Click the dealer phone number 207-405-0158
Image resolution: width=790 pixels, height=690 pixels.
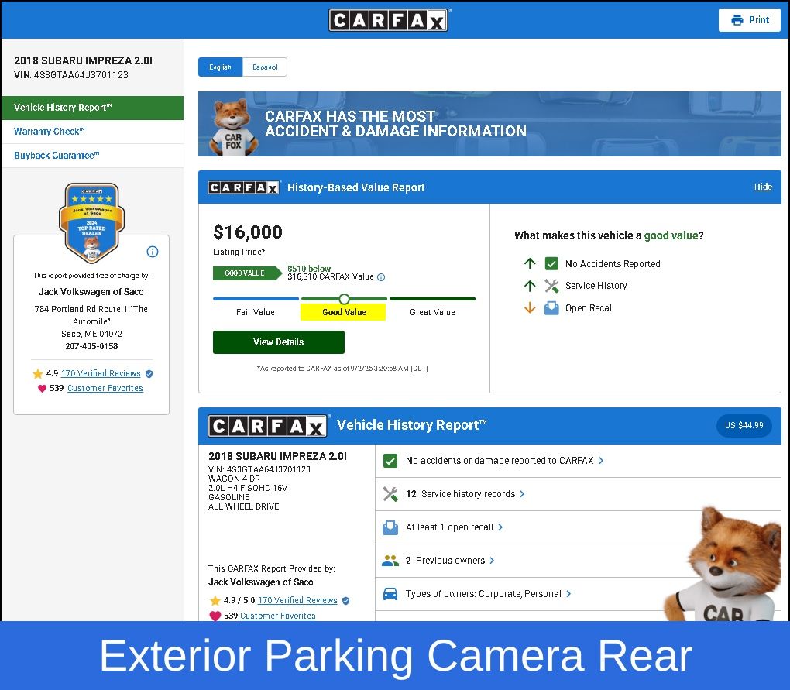coord(91,346)
